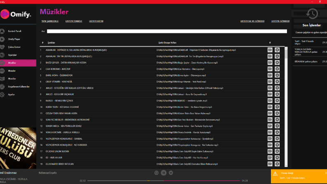Edit icon for Özlem Tekin Beni Yakan Aşkın
327x184 pixels.
[x=270, y=113]
